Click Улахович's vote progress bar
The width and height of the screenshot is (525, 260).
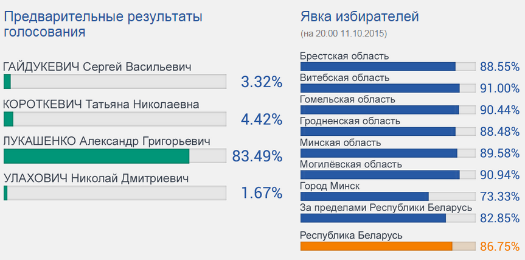pyautogui.click(x=115, y=194)
